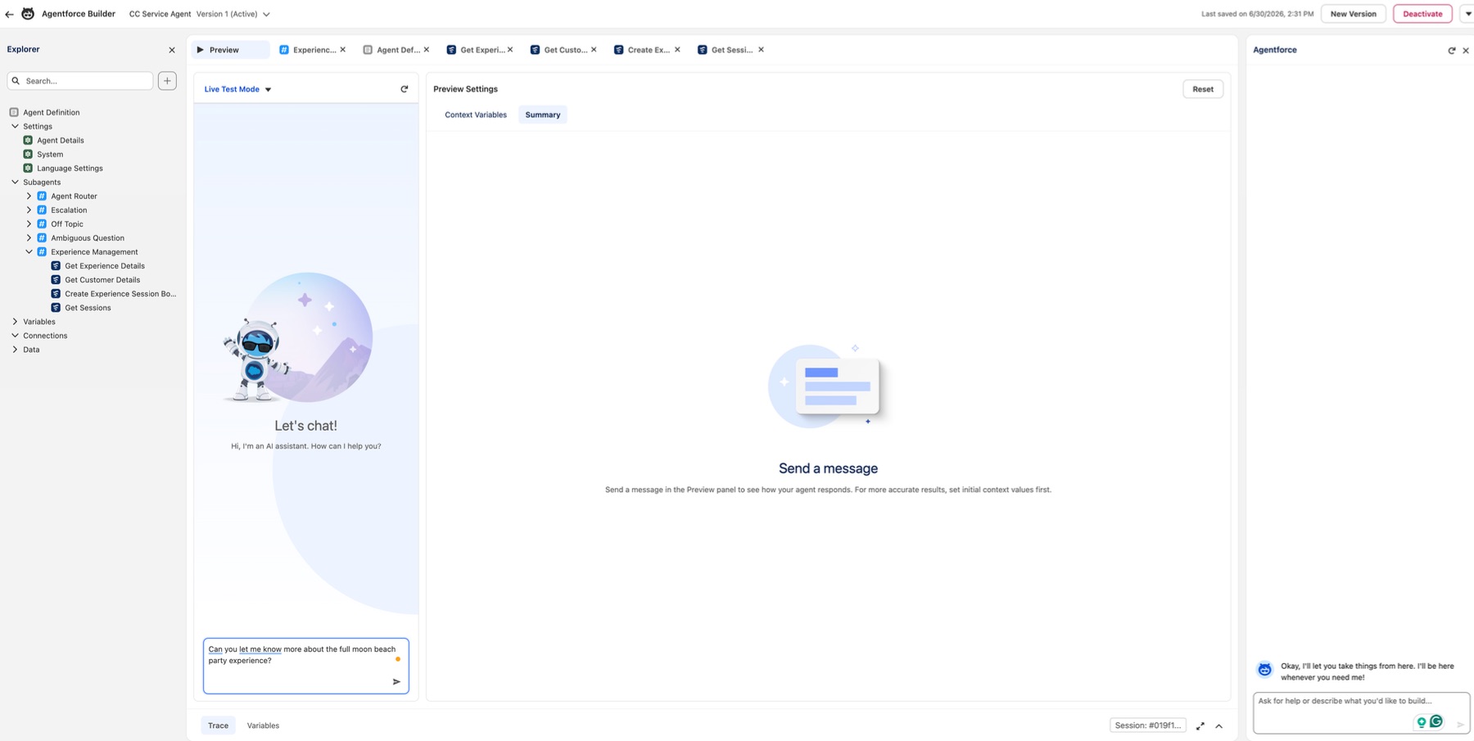Select Ambiguous Question subagent label
Screen dimensions: 1474x741
[88, 237]
